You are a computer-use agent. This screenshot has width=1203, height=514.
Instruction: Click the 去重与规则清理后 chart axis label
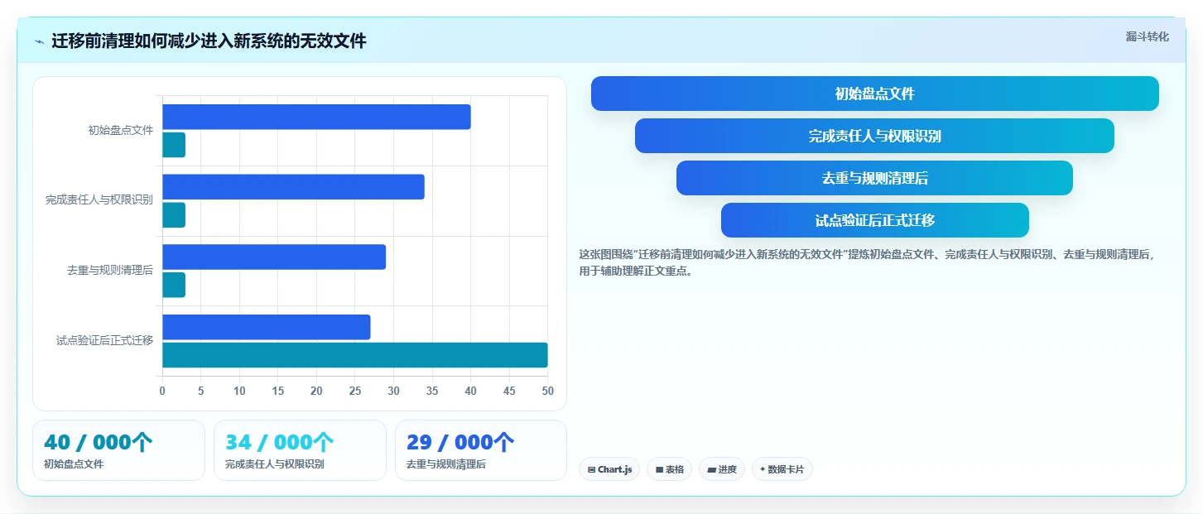coord(110,271)
